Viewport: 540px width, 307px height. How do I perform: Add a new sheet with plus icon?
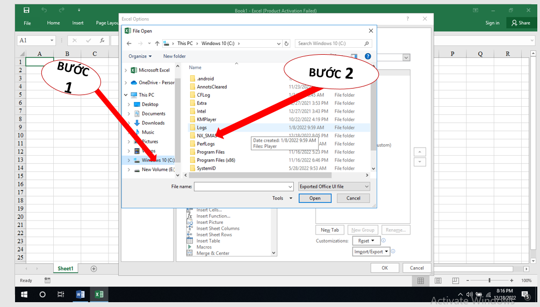coord(93,268)
